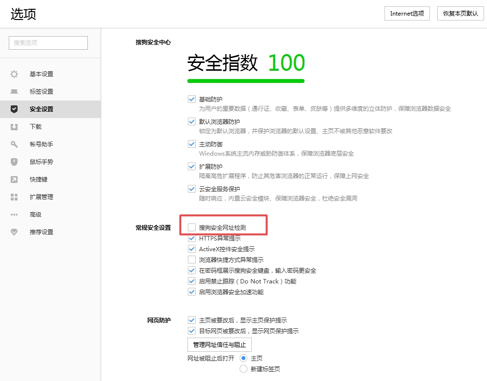487x381 pixels.
Task: Click the gear icon for 基本设置
Action: coord(14,74)
